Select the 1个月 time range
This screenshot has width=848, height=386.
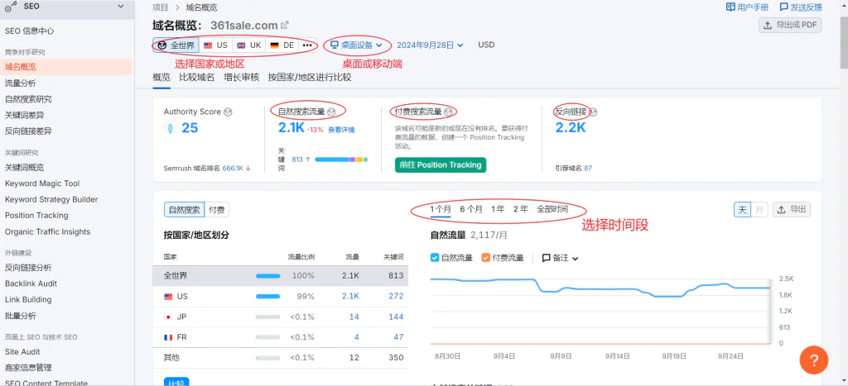coord(441,209)
